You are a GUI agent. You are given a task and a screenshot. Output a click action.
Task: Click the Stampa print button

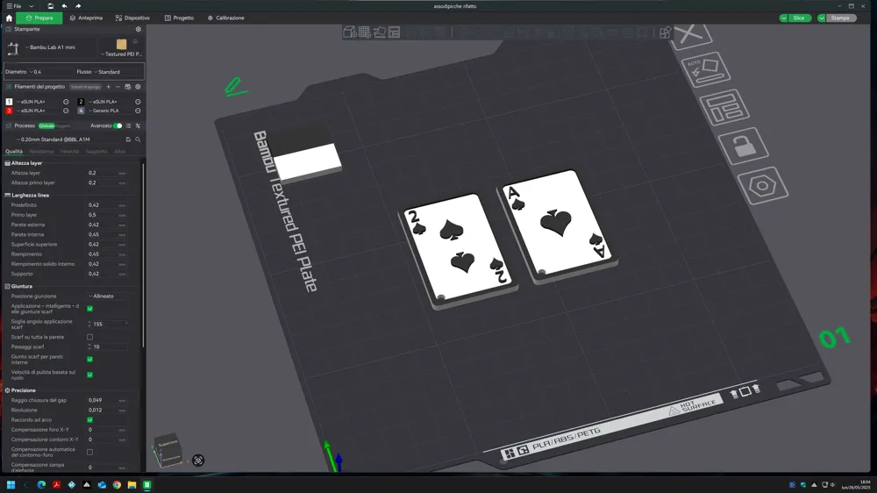pos(841,18)
